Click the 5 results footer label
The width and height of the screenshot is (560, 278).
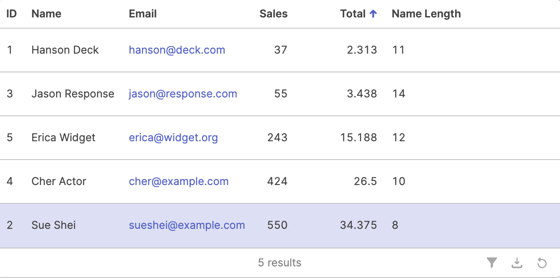(280, 263)
